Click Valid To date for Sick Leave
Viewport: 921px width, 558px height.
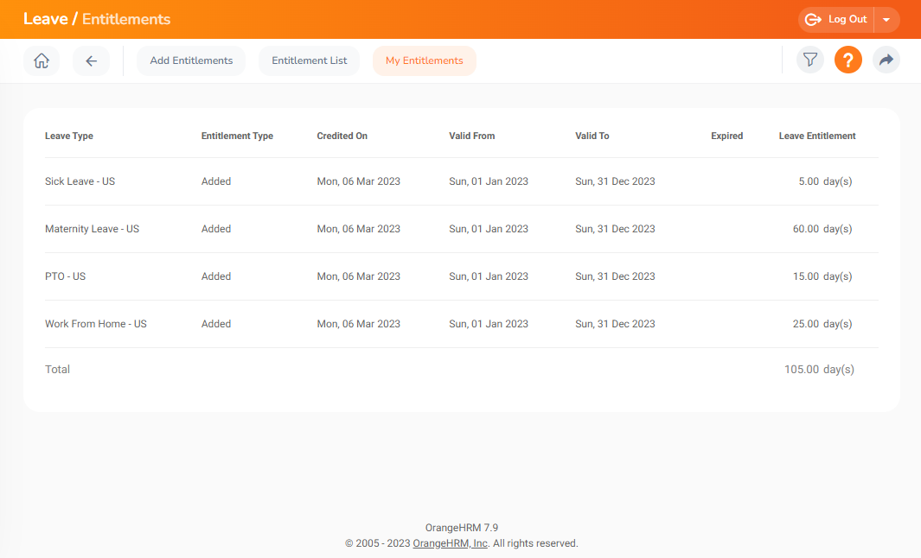point(615,181)
